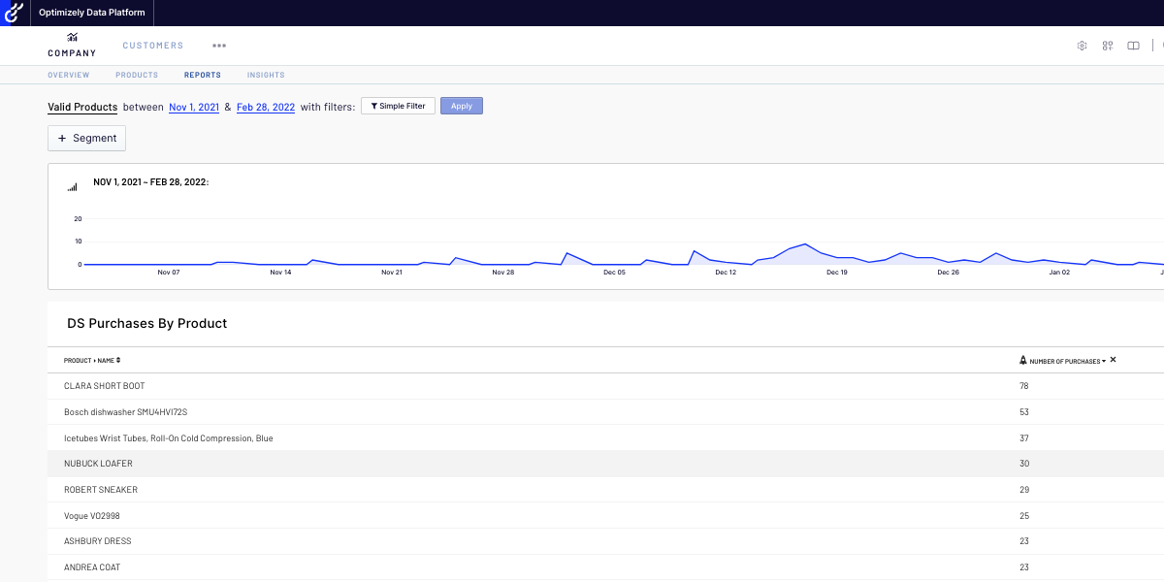Open the Insights tab
Screen dimensions: 1164x582
point(265,75)
